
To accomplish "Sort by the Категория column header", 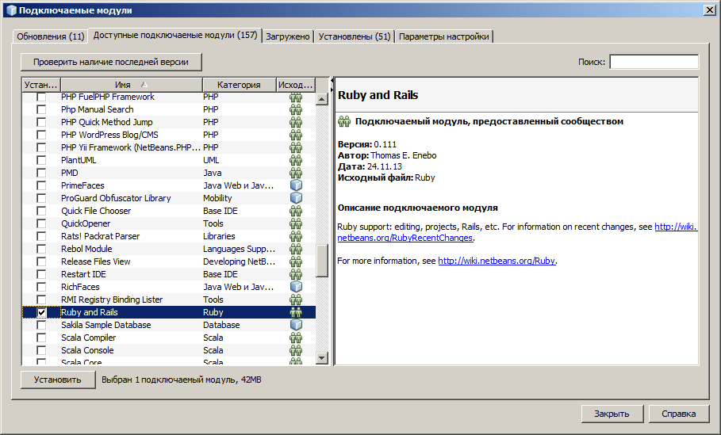I will pyautogui.click(x=239, y=85).
